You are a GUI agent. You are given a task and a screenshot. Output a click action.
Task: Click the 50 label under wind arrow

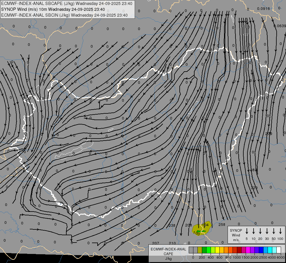pos(274,239)
